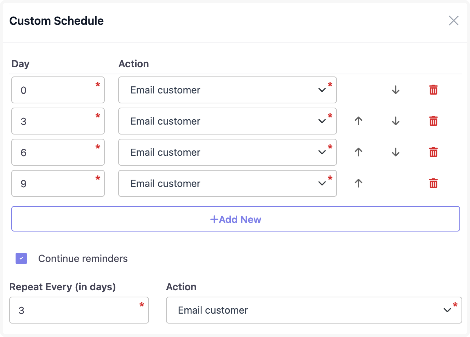
Task: Move the Day 9 row up
Action: point(359,183)
